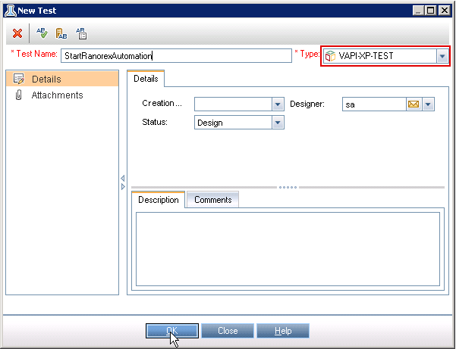The width and height of the screenshot is (456, 349).
Task: Select Attachments in the left sidebar
Action: coord(62,95)
